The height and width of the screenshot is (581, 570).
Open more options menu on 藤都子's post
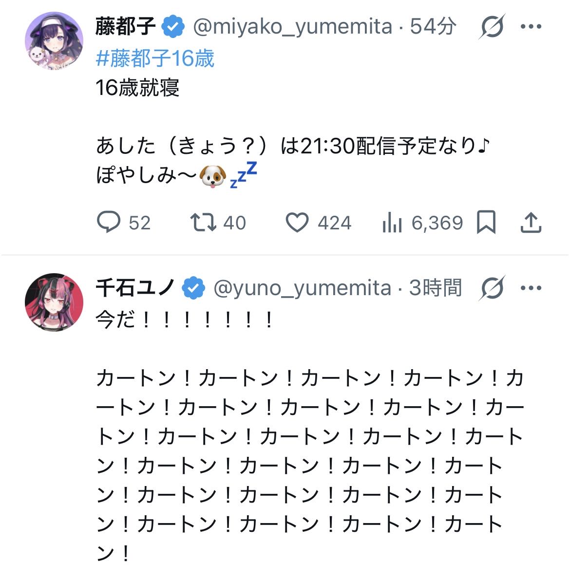531,26
